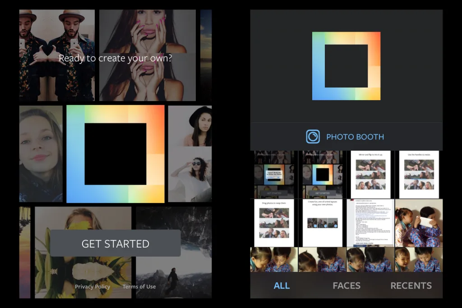Viewport: 462px width, 308px height.
Task: Tap the woman in black hat photo
Action: click(x=190, y=126)
